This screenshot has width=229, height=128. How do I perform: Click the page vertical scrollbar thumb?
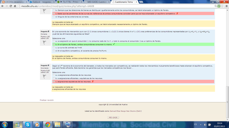click(x=227, y=102)
